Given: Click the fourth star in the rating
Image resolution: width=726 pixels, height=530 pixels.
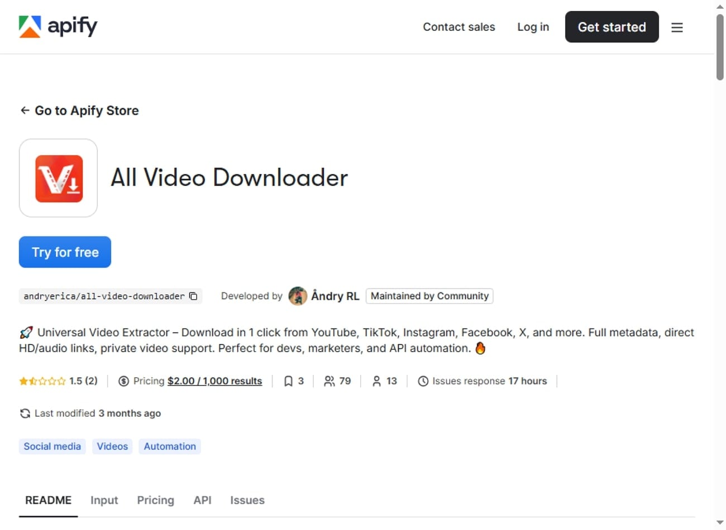Looking at the screenshot, I should (x=51, y=381).
